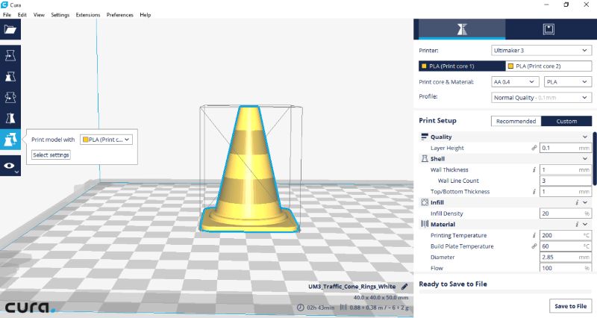Click the print time clock icon
Screen dimensions: 597x318
coord(301,308)
